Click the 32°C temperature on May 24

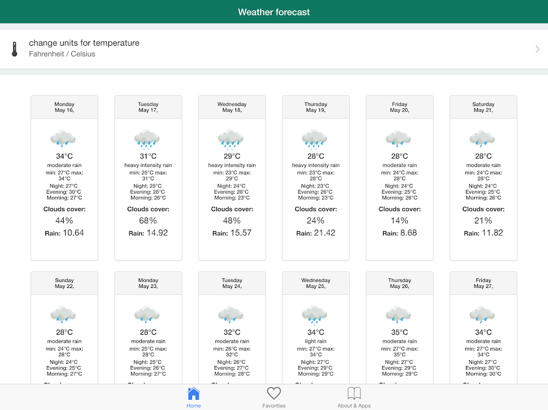point(232,332)
